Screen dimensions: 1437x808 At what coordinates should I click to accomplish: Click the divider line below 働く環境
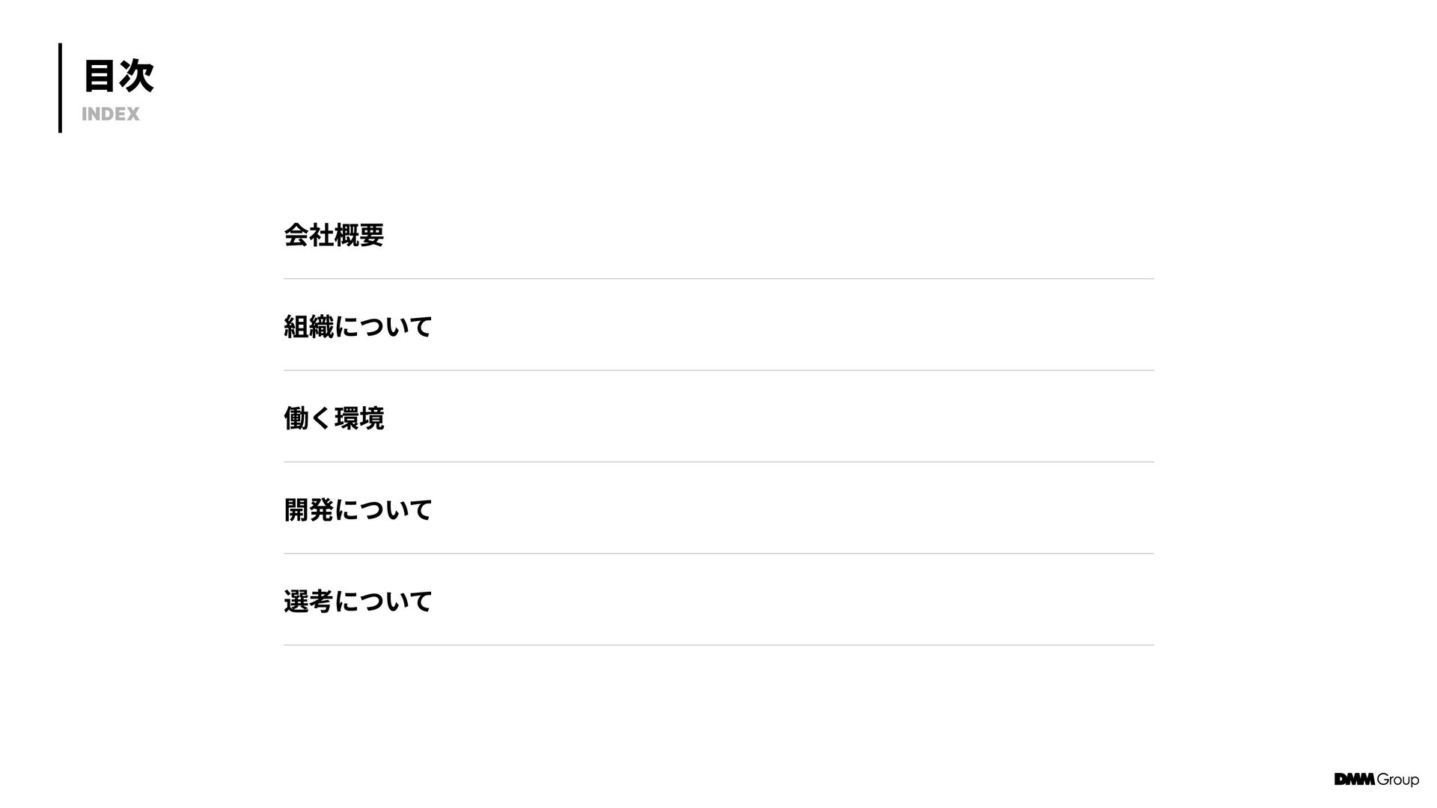718,462
